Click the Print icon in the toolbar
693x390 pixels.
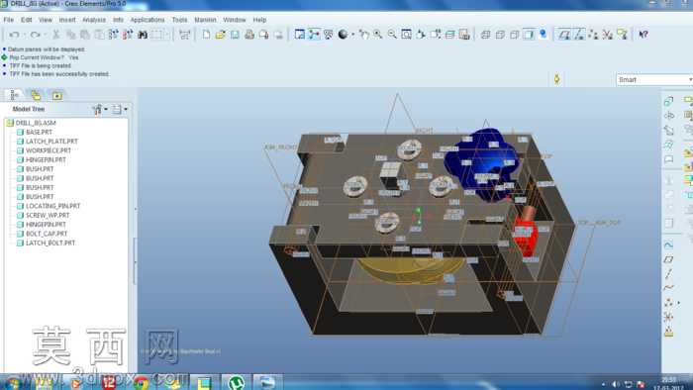coord(249,35)
